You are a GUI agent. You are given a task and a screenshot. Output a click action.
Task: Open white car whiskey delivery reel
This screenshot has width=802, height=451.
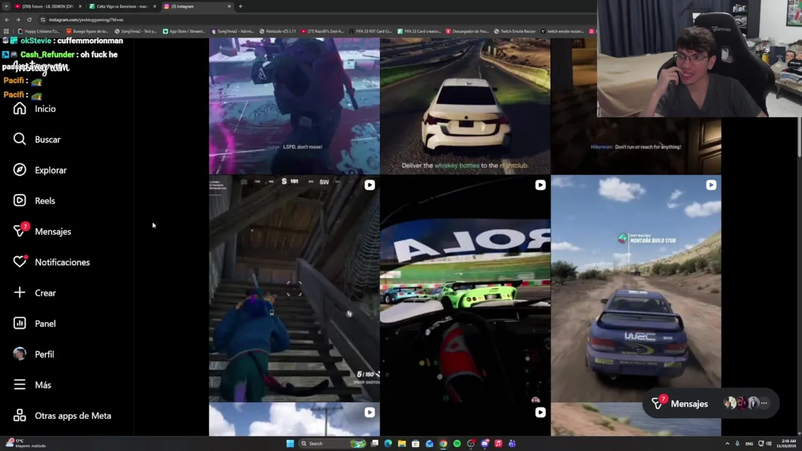[465, 106]
